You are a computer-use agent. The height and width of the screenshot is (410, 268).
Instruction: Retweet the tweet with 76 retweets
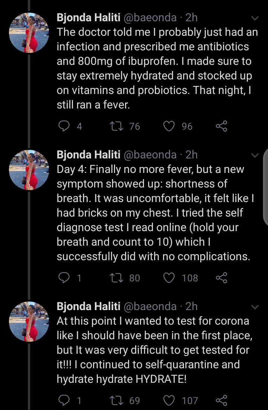(x=116, y=126)
